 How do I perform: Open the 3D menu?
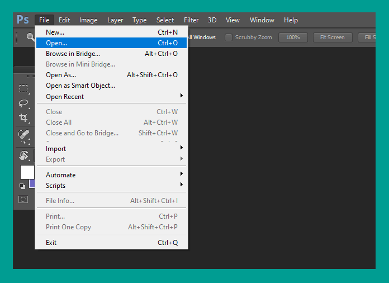212,20
